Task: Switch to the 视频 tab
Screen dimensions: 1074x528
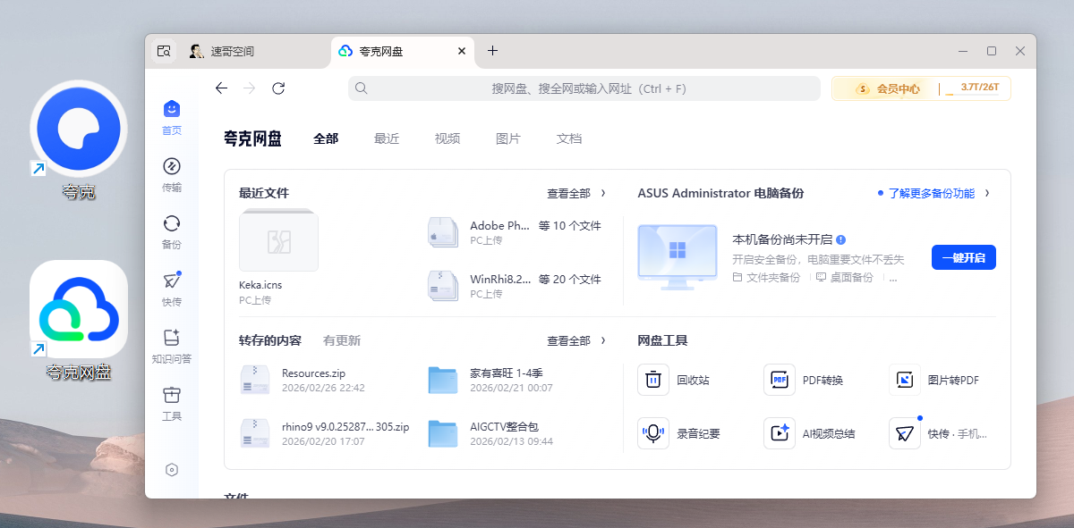Action: coord(447,138)
